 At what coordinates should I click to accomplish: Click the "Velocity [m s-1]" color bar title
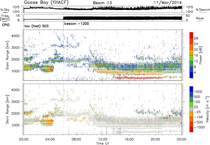click(x=207, y=109)
